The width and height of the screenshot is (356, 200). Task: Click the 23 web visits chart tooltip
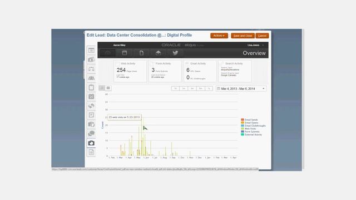click(x=124, y=117)
